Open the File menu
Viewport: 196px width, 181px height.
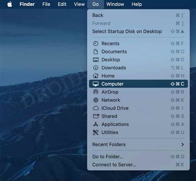[x=46, y=4]
